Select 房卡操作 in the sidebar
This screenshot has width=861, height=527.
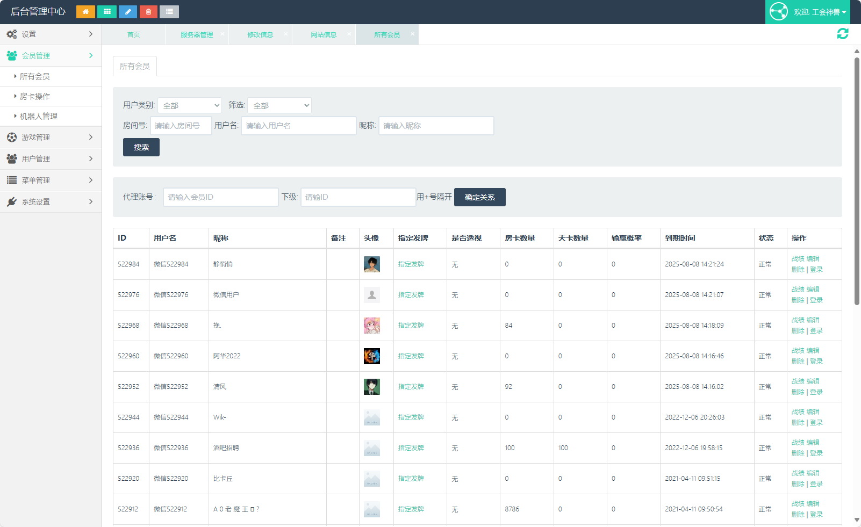pos(35,97)
